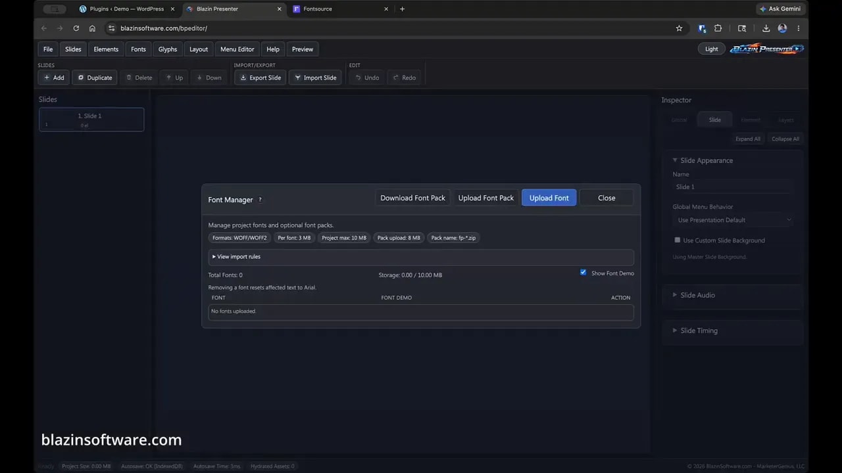Open the Menu Editor menu
The image size is (842, 473).
point(237,49)
